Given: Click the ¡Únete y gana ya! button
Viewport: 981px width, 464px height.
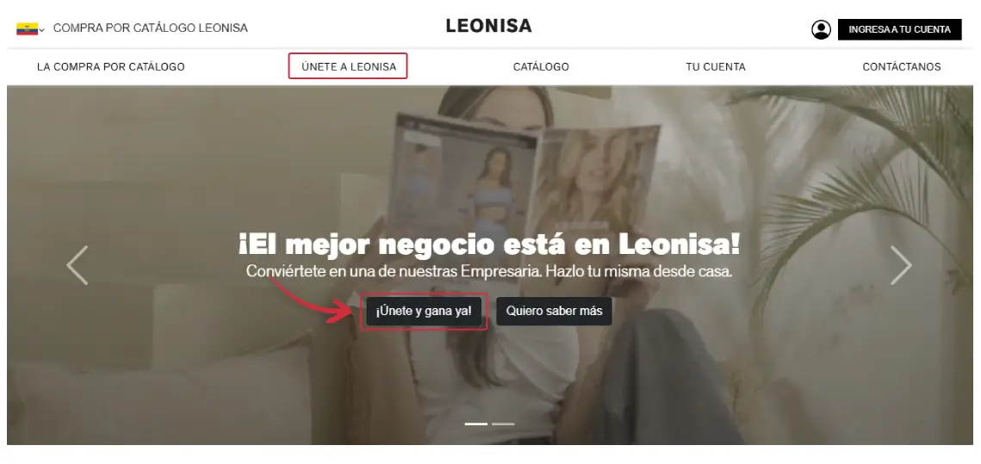Looking at the screenshot, I should [424, 311].
